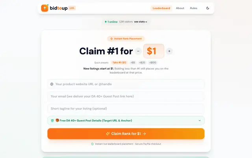Viewport: 252px width, 158px height.
Task: Click the arrow icon on Claim Rank button
Action: coord(145,134)
